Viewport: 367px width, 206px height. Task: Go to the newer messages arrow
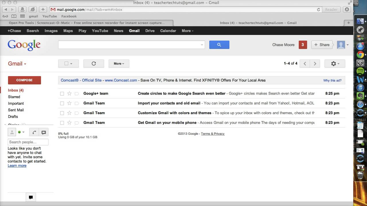(305, 64)
